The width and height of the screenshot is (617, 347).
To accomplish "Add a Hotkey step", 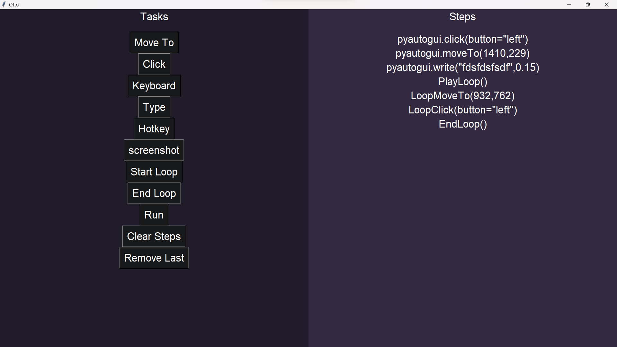I will tap(154, 129).
